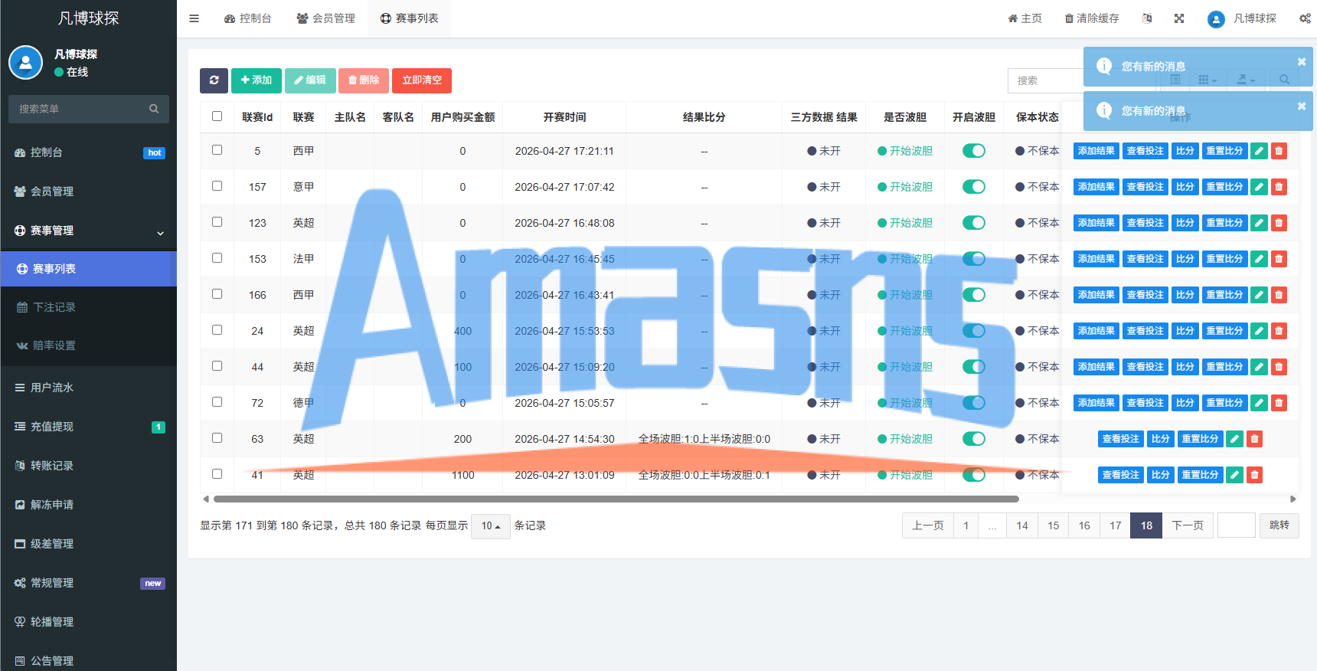This screenshot has height=671, width=1317.
Task: Open 常规管理 sidebar menu
Action: 89,583
